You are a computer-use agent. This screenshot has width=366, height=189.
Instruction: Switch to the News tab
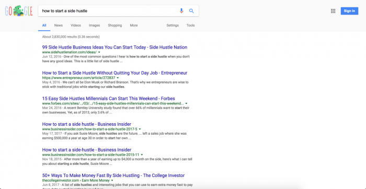coord(59,26)
